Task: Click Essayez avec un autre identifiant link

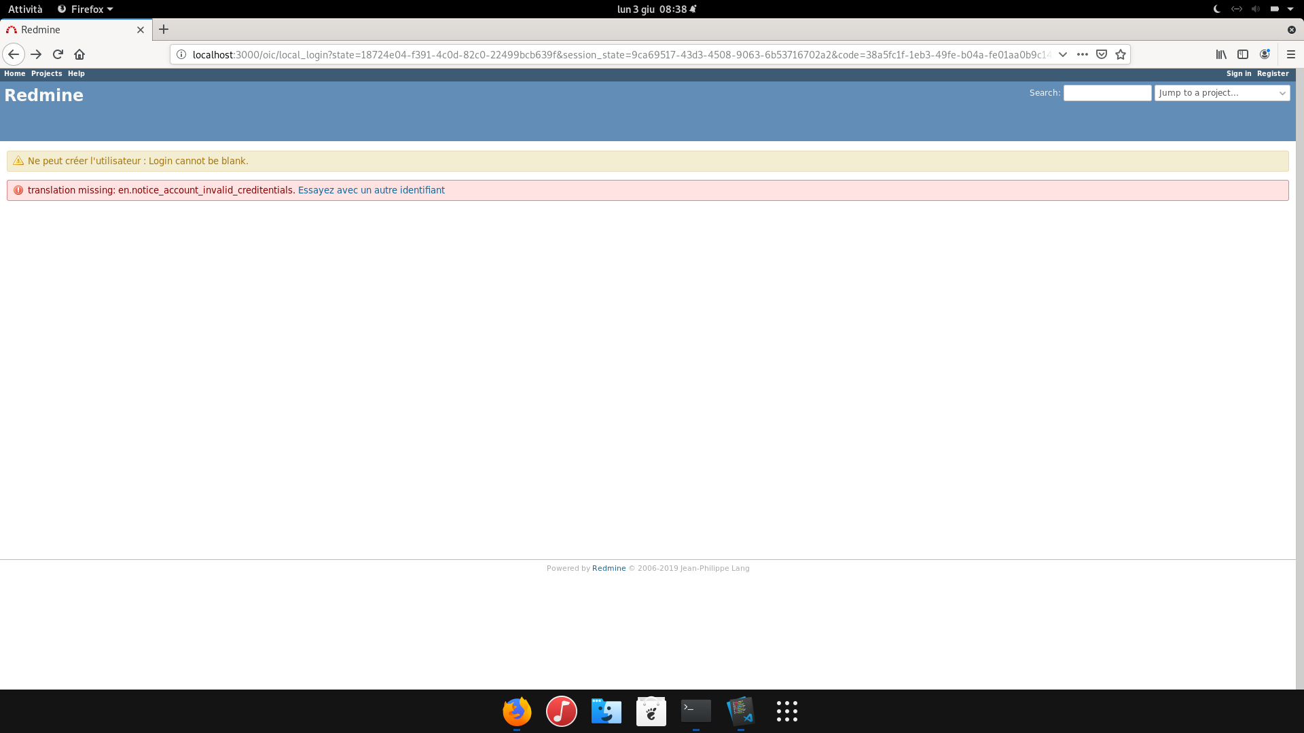Action: pyautogui.click(x=372, y=190)
